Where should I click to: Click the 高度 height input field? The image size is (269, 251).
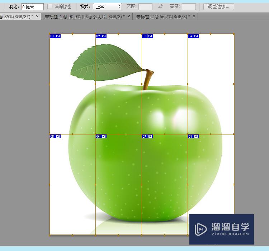(189, 6)
